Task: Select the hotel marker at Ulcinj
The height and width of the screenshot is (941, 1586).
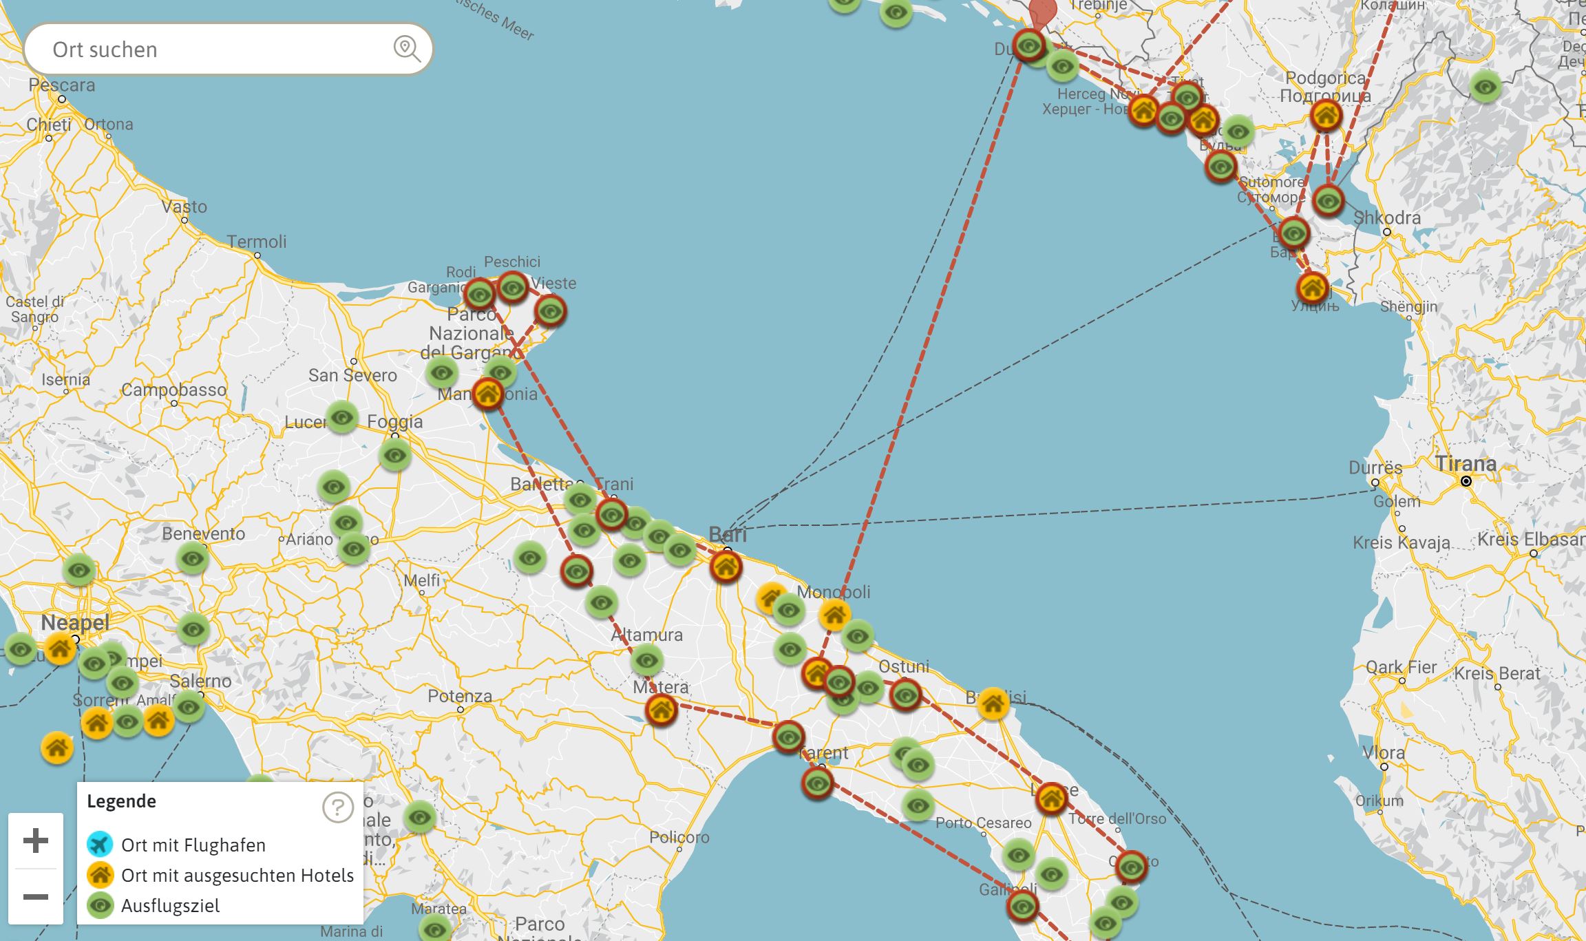Action: click(x=1313, y=288)
